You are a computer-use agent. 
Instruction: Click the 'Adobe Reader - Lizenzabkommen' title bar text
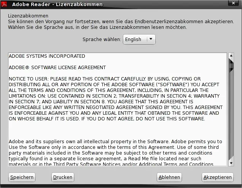point(57,4)
